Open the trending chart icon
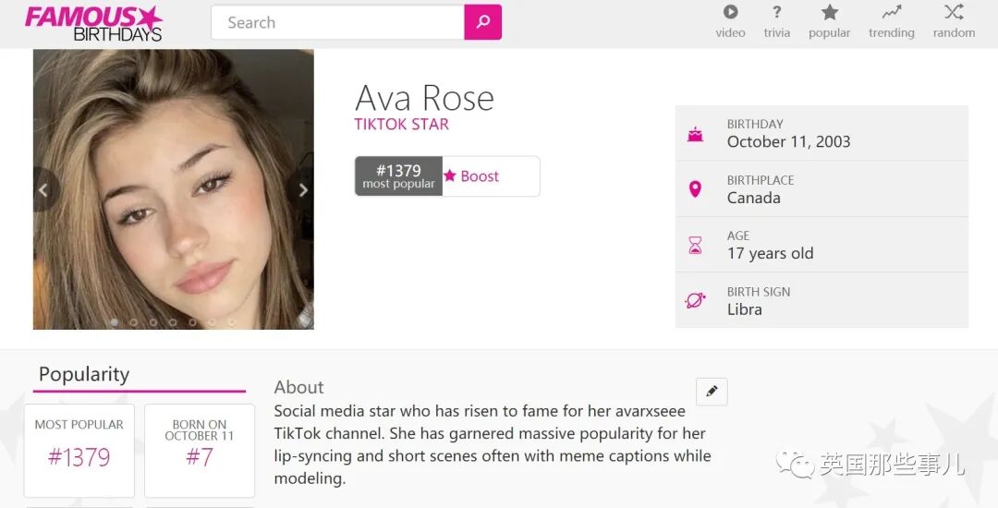 (891, 12)
